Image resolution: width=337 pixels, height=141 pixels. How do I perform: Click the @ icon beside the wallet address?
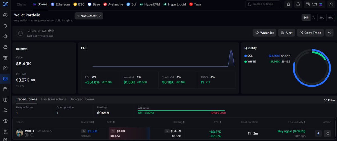point(53,31)
